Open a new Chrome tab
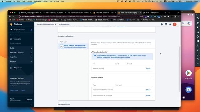The height and width of the screenshot is (112, 200). pos(169,13)
